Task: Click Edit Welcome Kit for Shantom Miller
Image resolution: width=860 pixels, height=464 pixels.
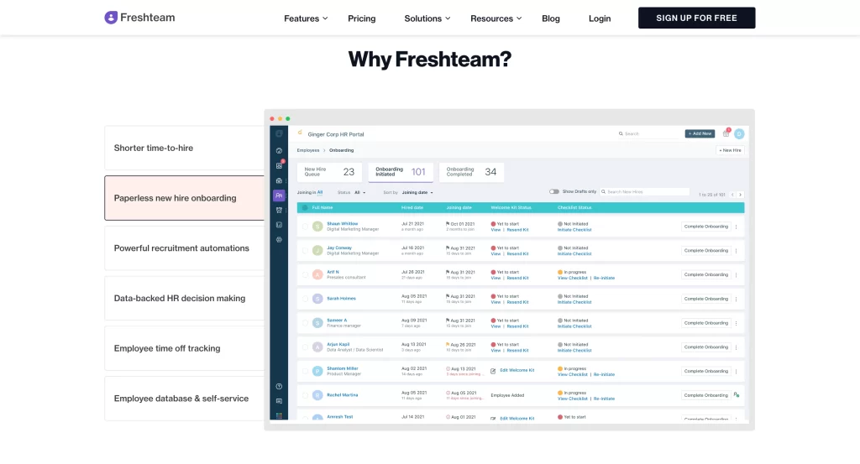Action: pos(517,371)
